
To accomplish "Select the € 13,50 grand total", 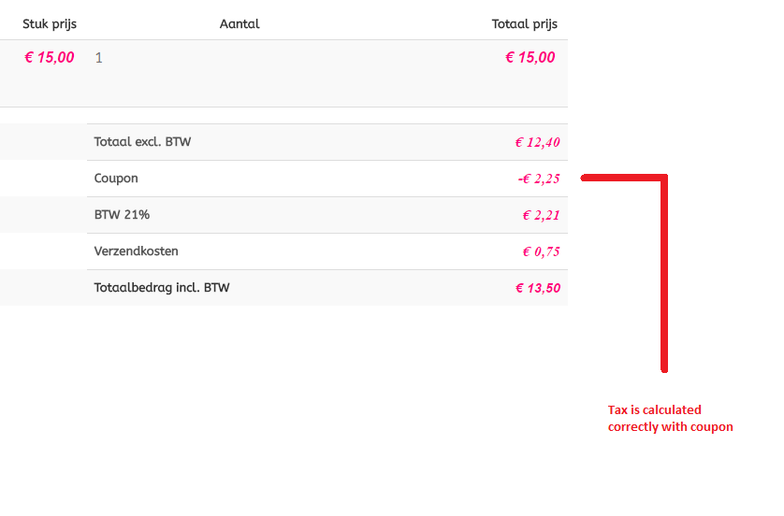I will [538, 288].
